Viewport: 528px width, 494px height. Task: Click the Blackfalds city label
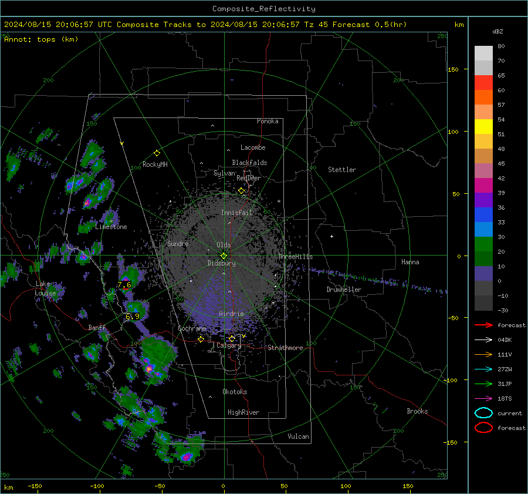pos(249,163)
